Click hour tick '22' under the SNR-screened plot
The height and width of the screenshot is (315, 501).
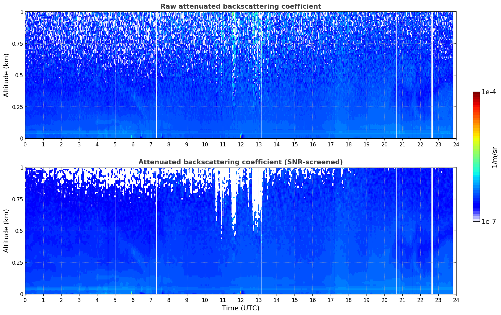420,300
